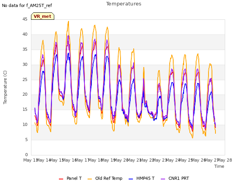
Task: Click the y-axis value 10
Action: 25,125
